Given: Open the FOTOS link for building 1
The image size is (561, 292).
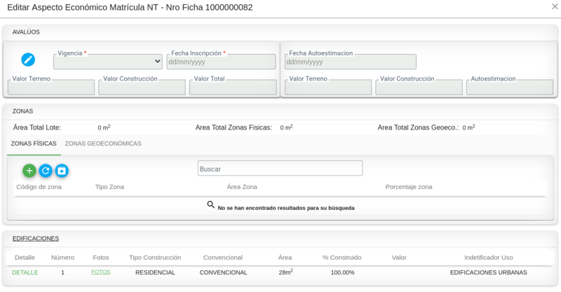Looking at the screenshot, I should click(100, 272).
